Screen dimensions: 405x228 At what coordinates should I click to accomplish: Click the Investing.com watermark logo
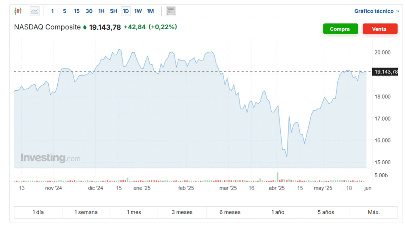[50, 158]
